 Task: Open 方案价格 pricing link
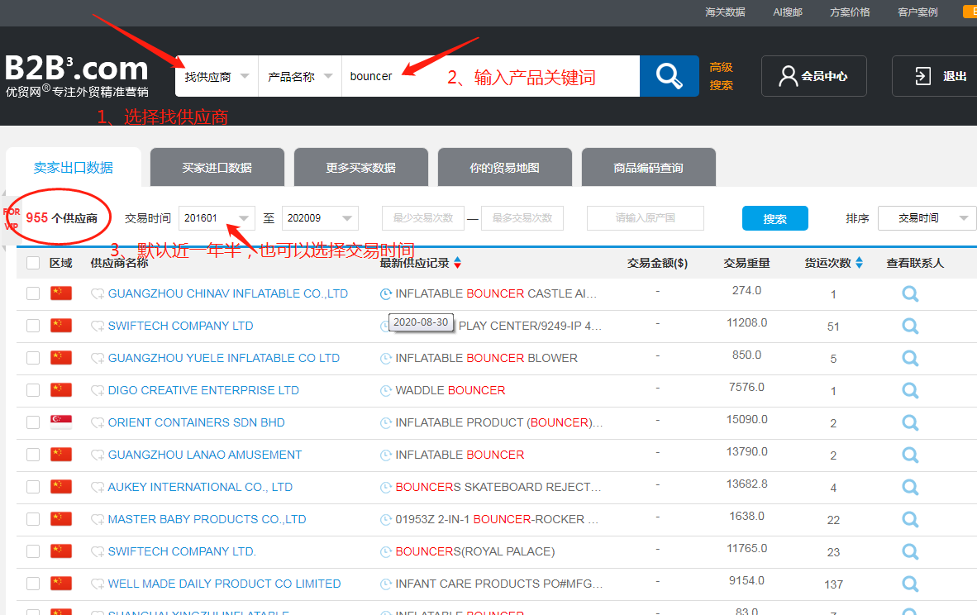[850, 12]
